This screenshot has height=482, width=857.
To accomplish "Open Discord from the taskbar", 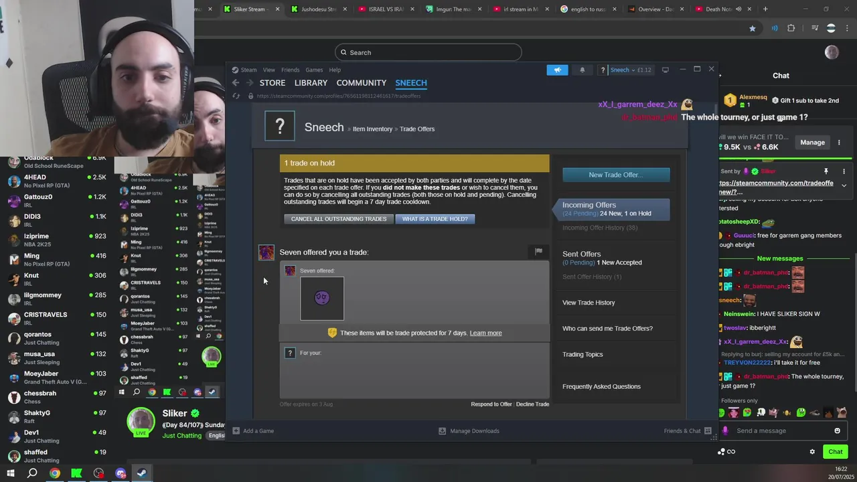I will pos(121,473).
